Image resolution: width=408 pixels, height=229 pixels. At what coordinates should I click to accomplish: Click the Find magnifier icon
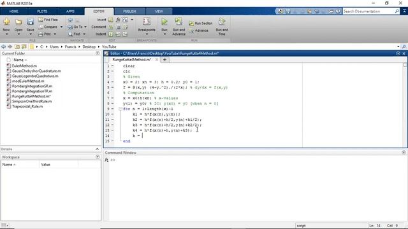[x=70, y=34]
